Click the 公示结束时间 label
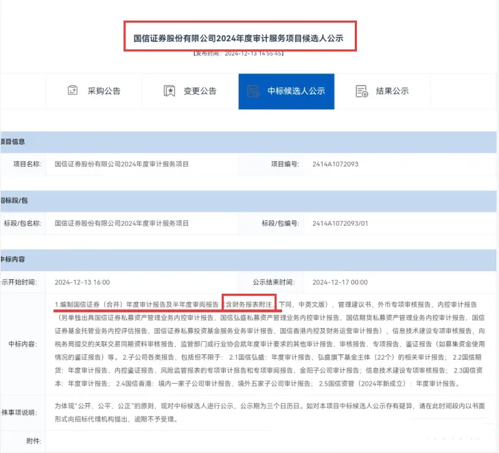Screen dimensions: 499x453 coord(274,282)
